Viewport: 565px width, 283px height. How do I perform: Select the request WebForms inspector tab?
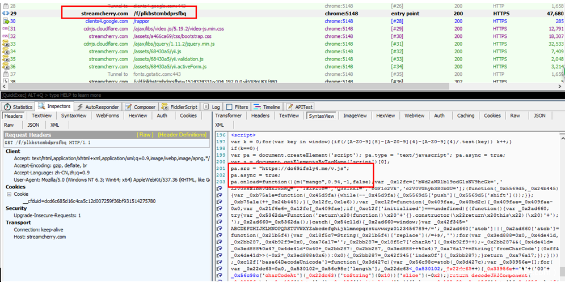(x=107, y=115)
